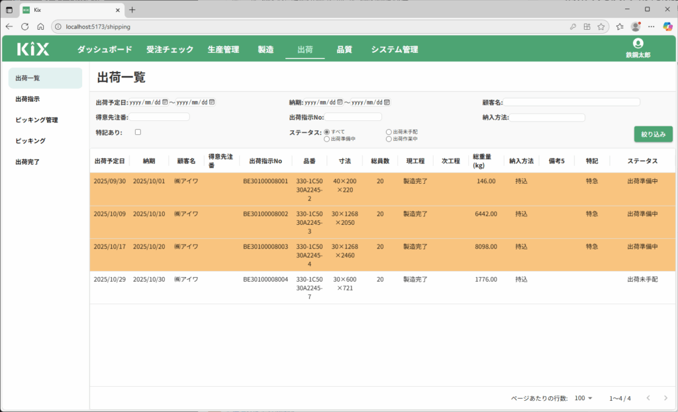This screenshot has height=412, width=678.
Task: Select row with 出荷指示No BE30100008004
Action: (x=266, y=279)
